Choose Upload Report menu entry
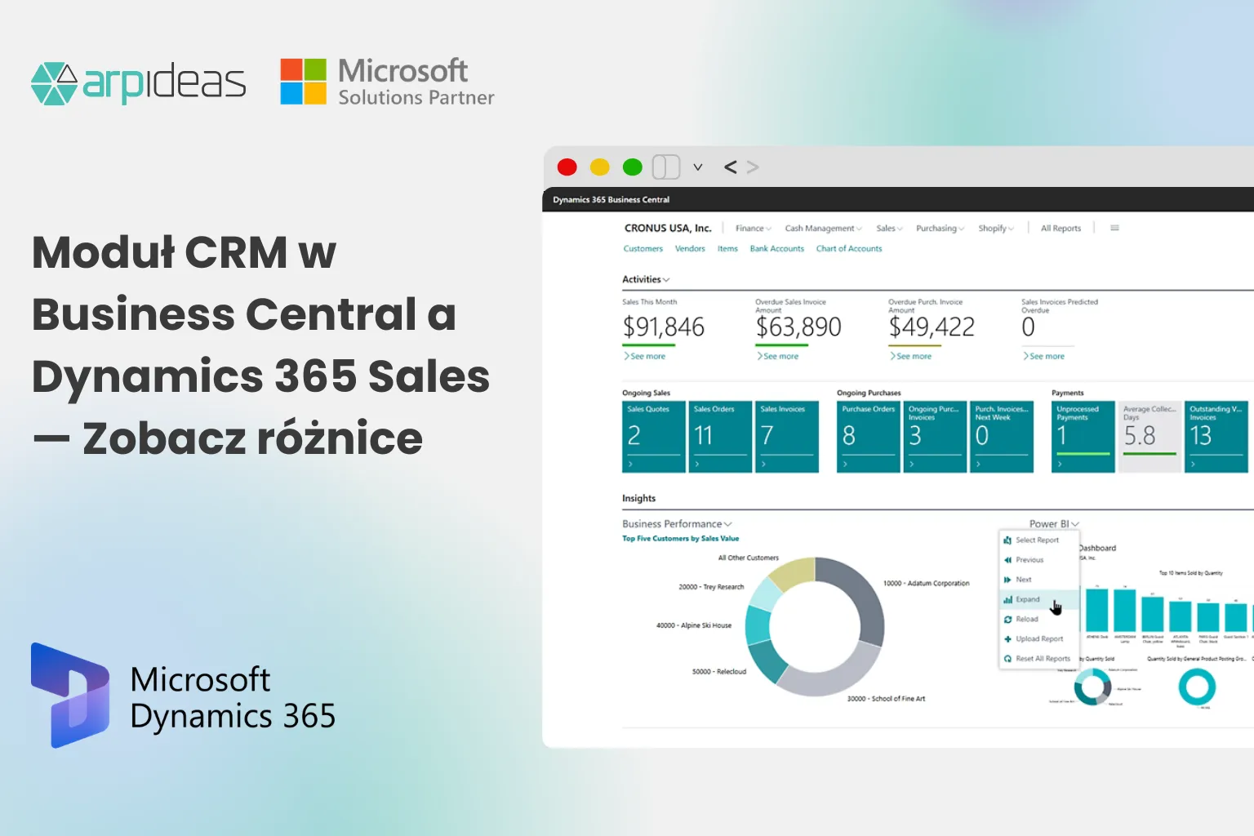The image size is (1254, 836). [x=1039, y=638]
